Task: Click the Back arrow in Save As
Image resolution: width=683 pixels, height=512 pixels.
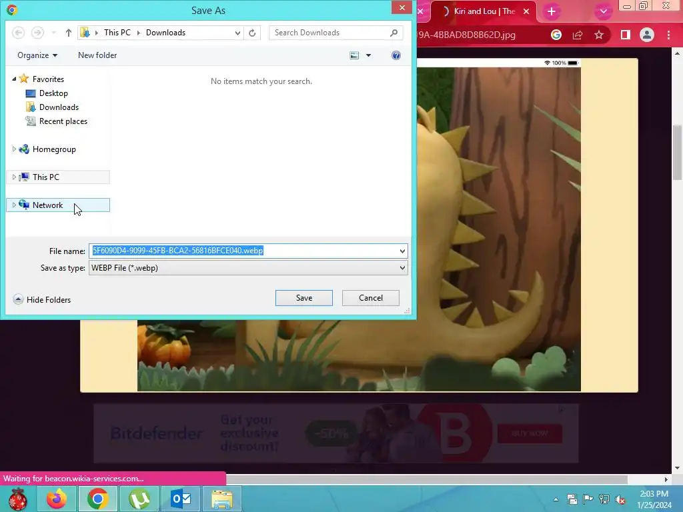Action: click(x=18, y=33)
